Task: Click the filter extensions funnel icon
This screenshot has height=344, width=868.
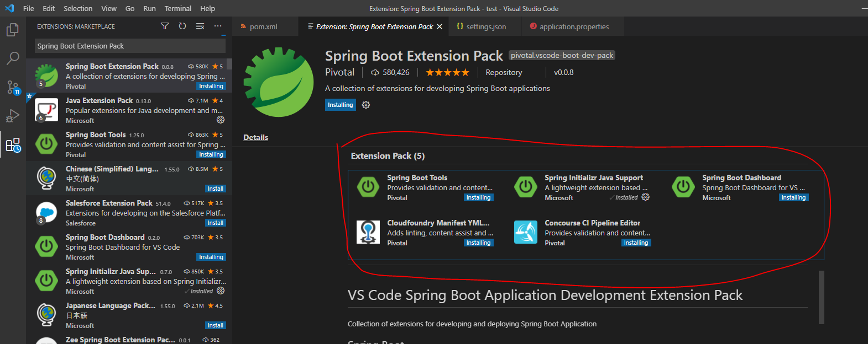Action: point(165,26)
